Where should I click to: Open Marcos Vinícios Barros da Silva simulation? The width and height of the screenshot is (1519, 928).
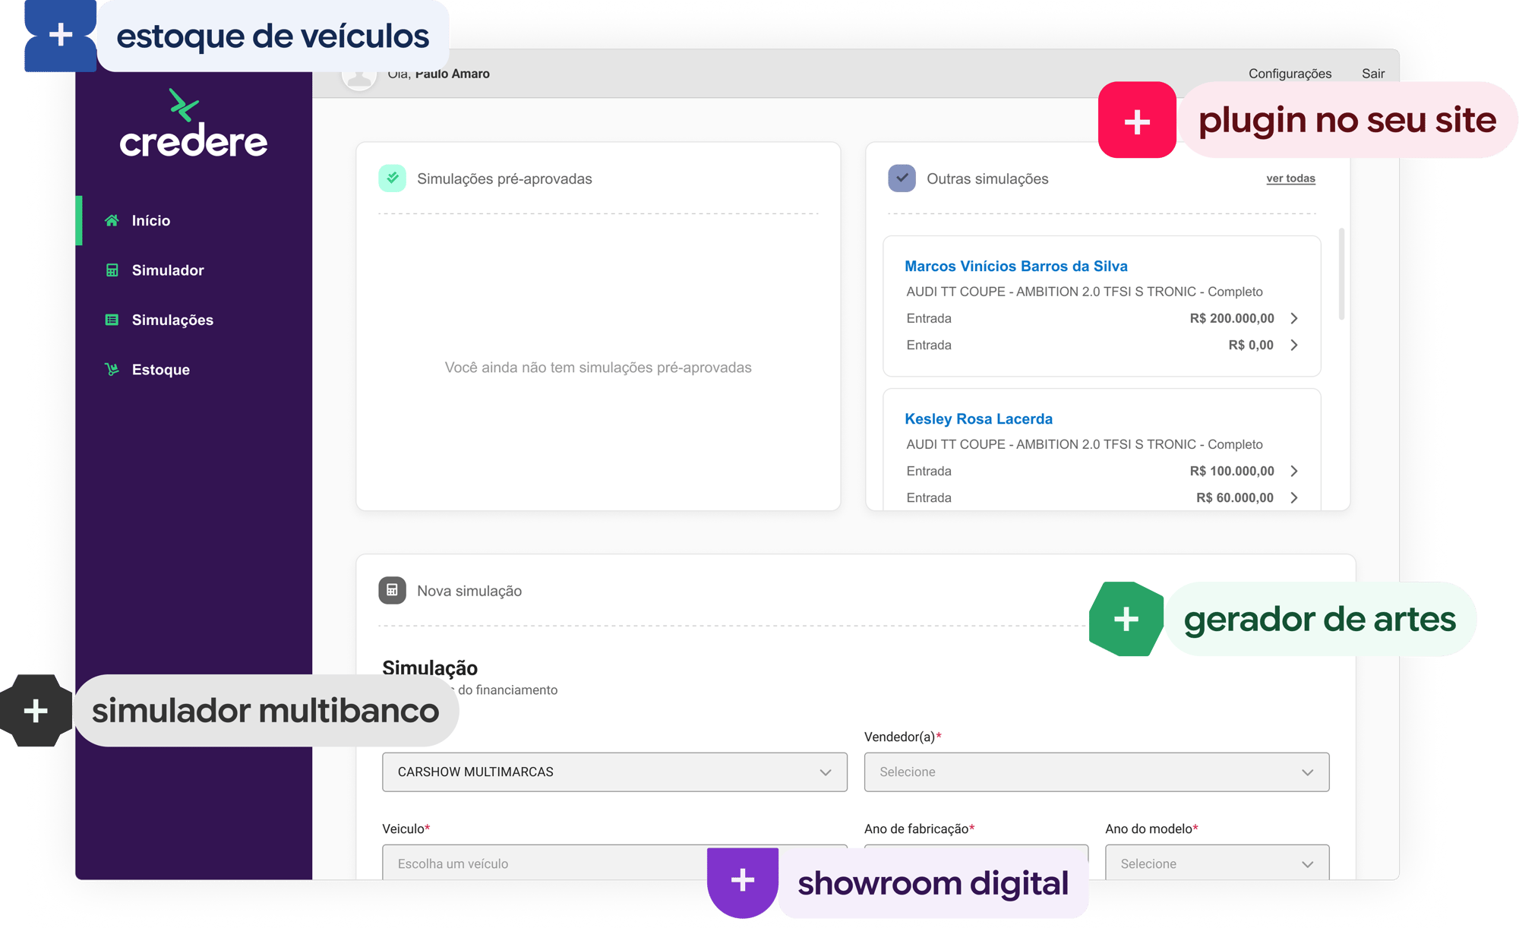1015,267
